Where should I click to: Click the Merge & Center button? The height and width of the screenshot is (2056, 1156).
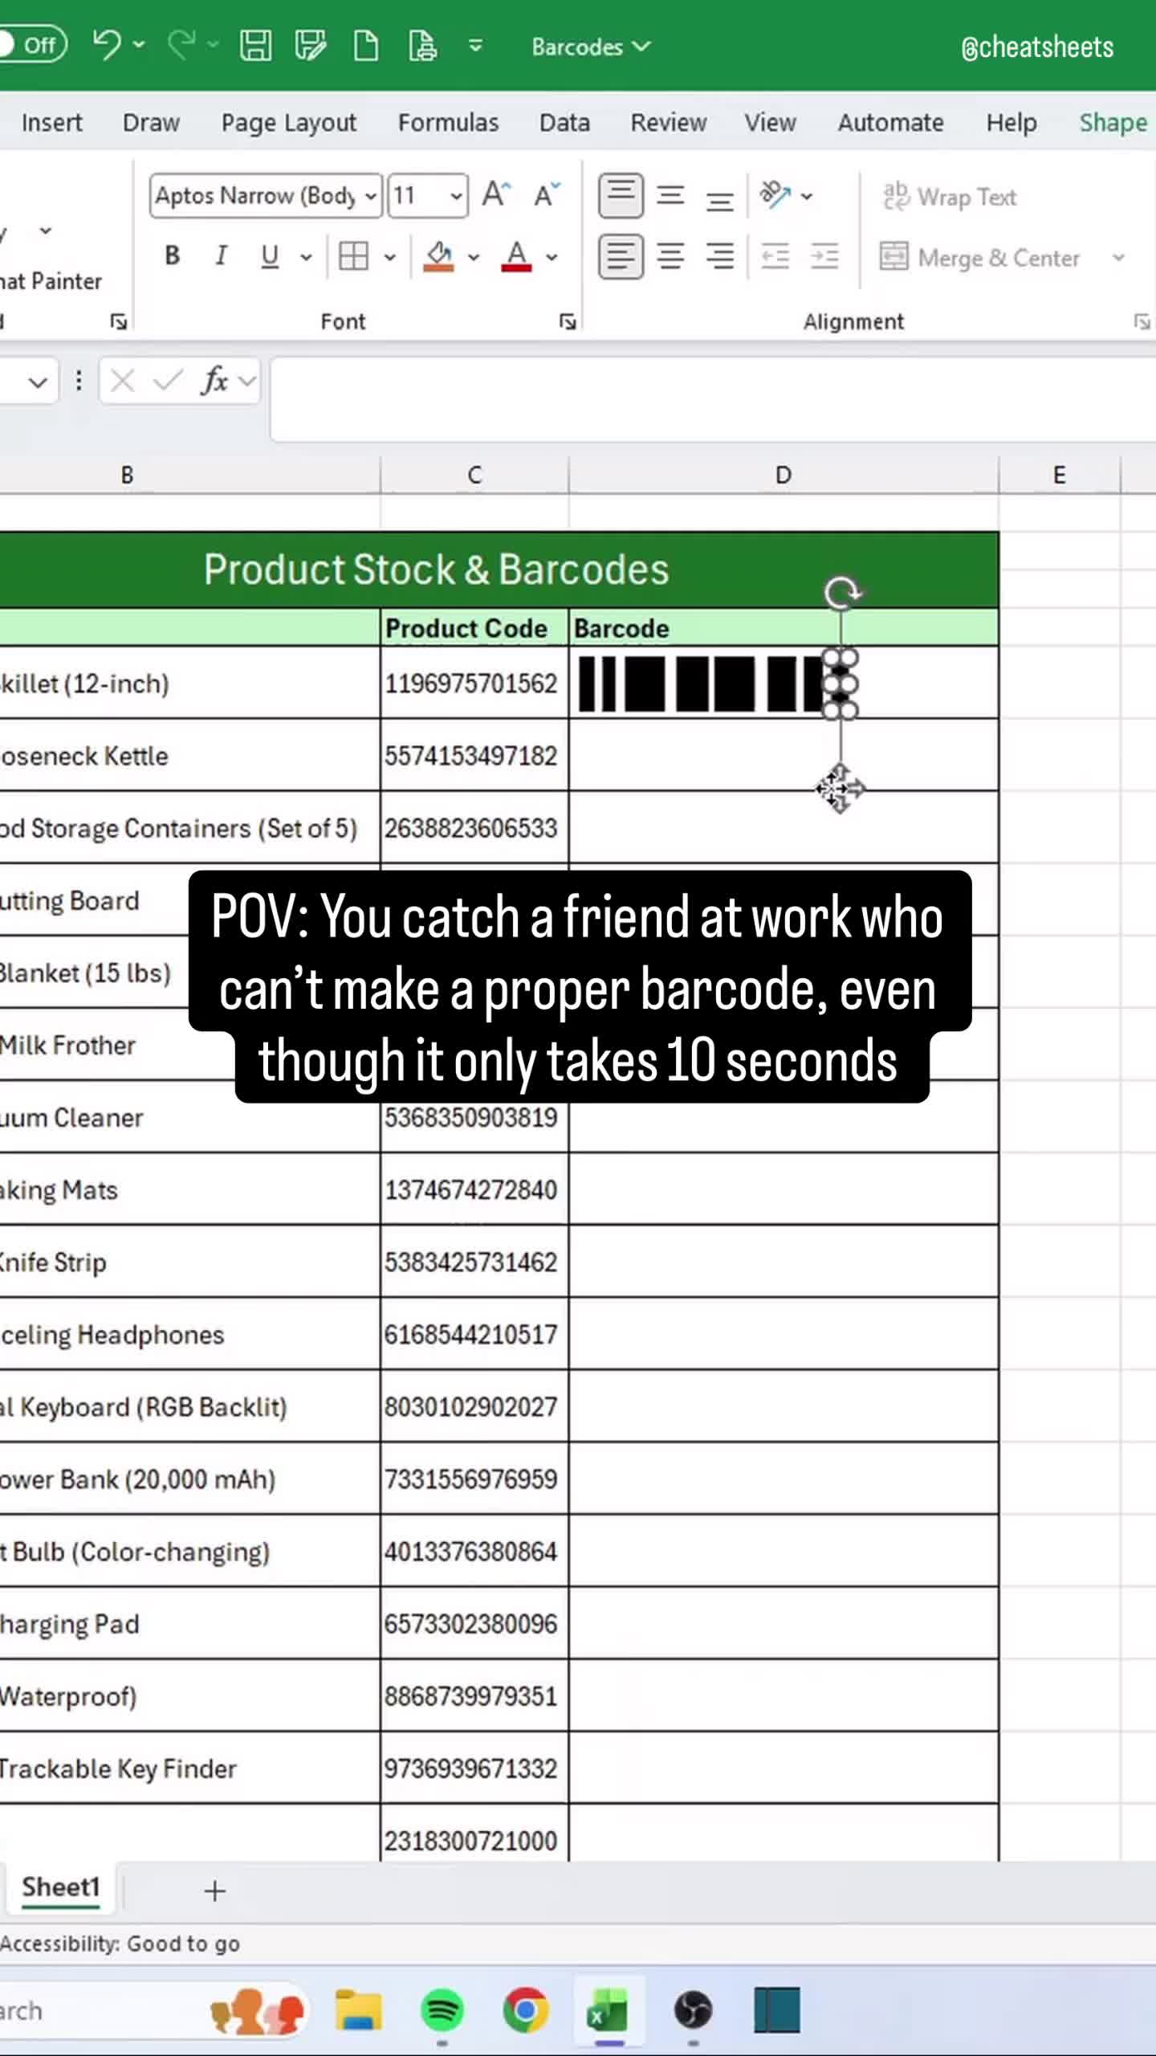pos(979,258)
